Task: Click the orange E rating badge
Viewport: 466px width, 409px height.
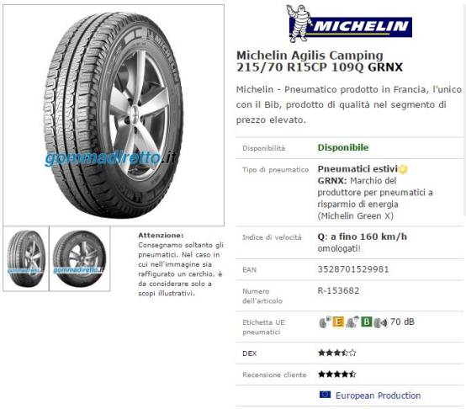Action: pyautogui.click(x=338, y=321)
